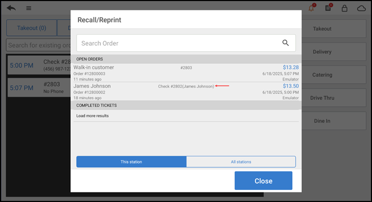Click Order #12800002 text
372x202 pixels.
tap(89, 92)
